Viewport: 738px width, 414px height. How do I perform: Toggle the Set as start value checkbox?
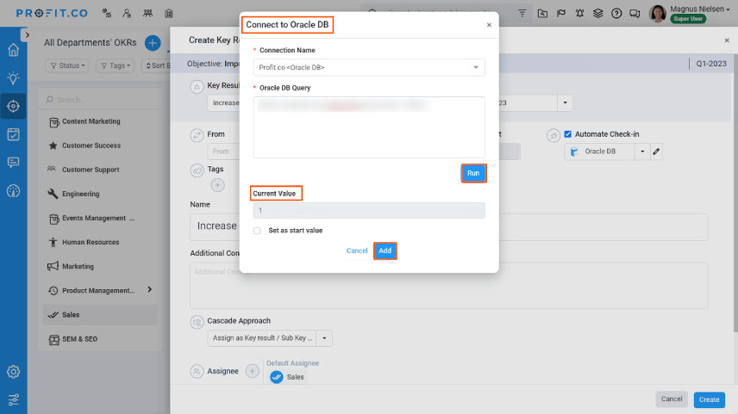tap(257, 231)
